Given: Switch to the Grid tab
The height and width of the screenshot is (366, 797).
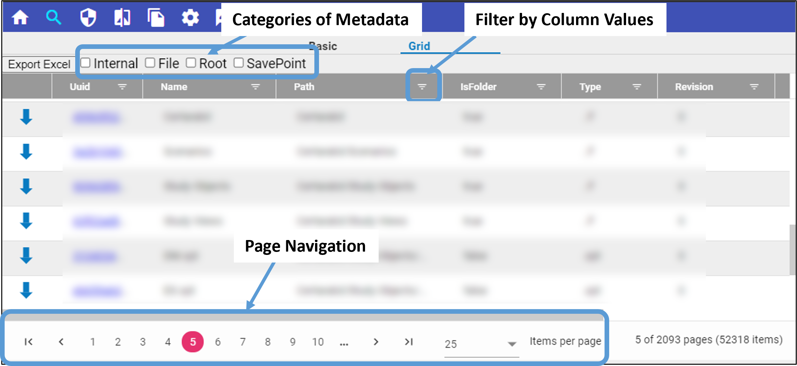Looking at the screenshot, I should tap(419, 46).
